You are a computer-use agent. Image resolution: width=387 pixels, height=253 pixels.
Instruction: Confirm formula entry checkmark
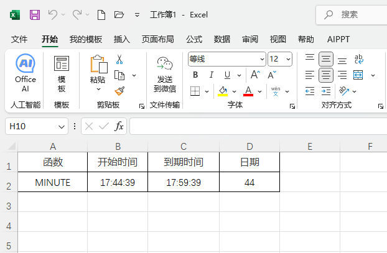point(104,126)
